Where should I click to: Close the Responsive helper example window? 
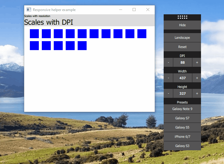(x=148, y=10)
